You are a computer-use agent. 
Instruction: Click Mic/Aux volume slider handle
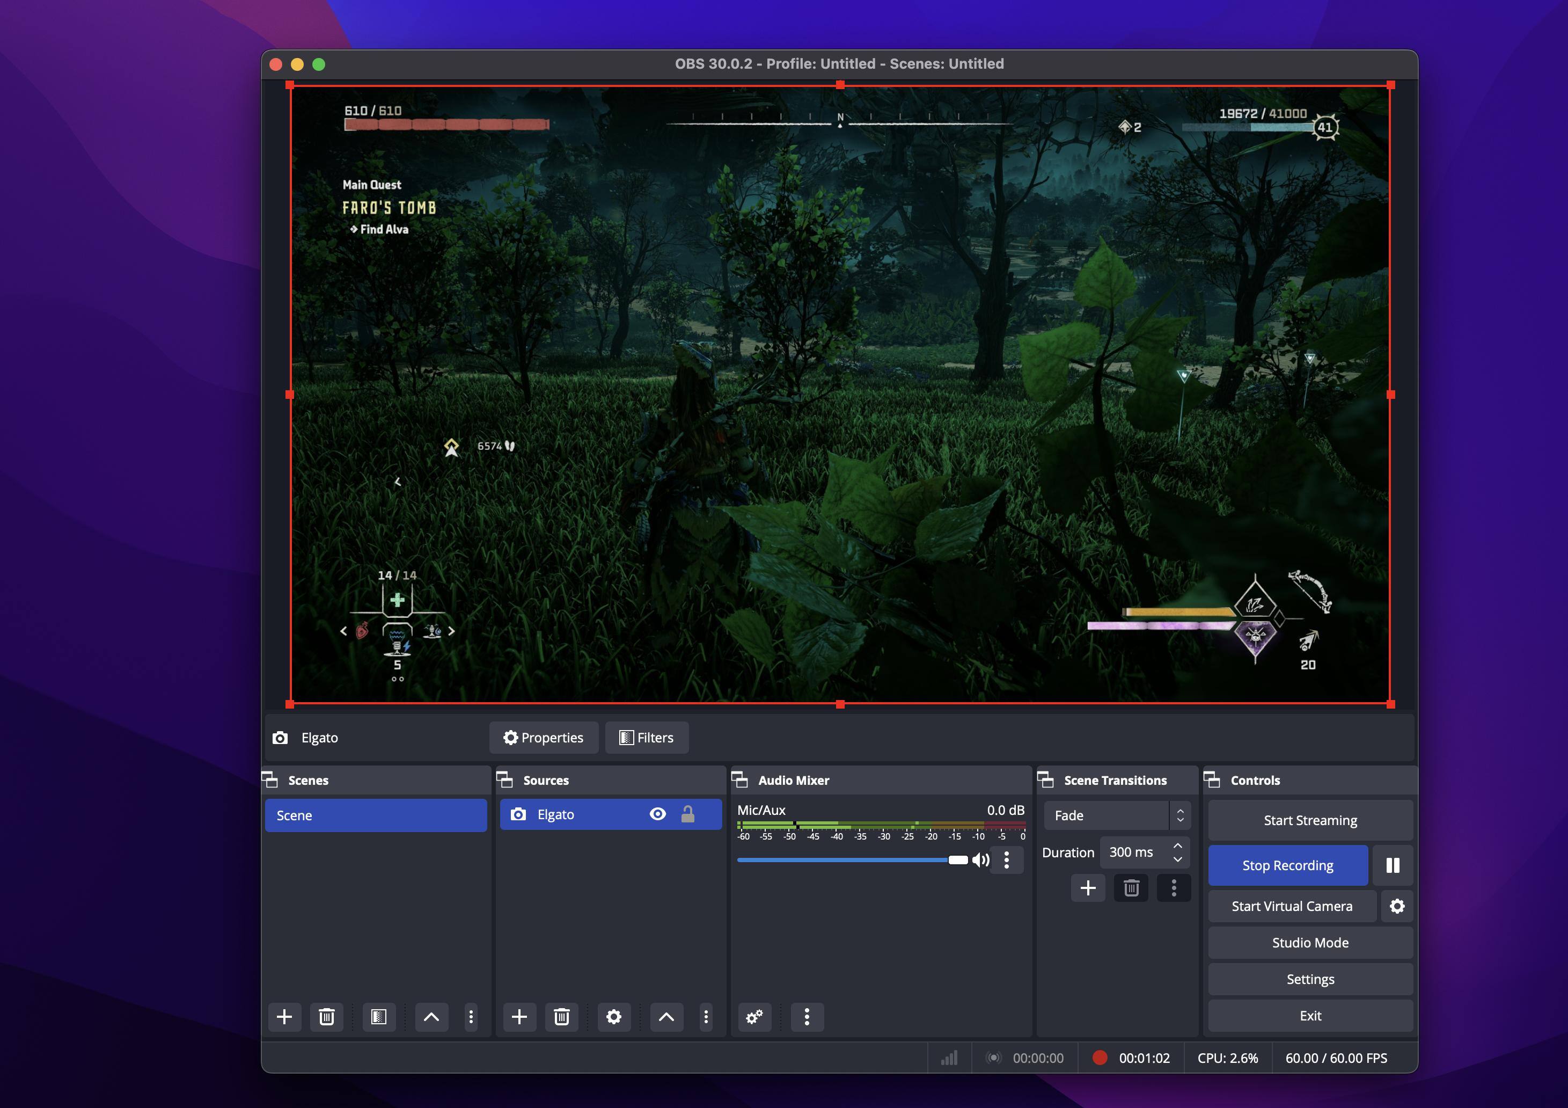click(957, 859)
